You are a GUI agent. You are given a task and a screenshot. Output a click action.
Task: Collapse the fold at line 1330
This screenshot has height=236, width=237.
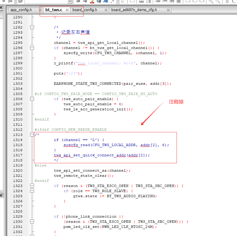(x=32, y=222)
